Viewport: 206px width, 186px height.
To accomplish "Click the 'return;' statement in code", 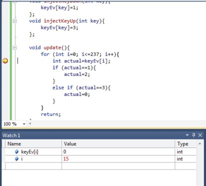I will tap(51, 114).
